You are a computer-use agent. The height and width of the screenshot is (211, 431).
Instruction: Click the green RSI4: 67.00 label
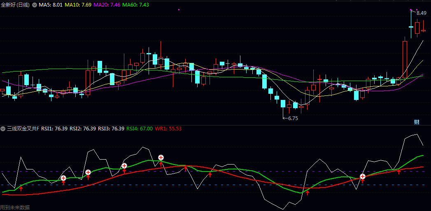pos(139,129)
